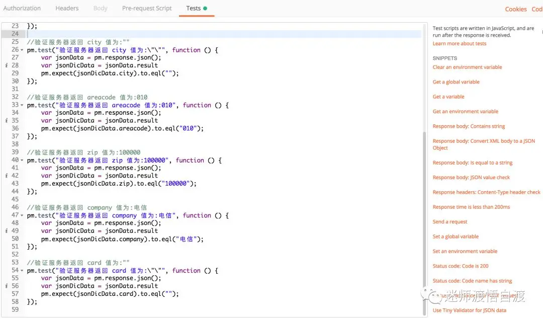
Task: Insert Response body: Contains string snippet
Action: [469, 126]
